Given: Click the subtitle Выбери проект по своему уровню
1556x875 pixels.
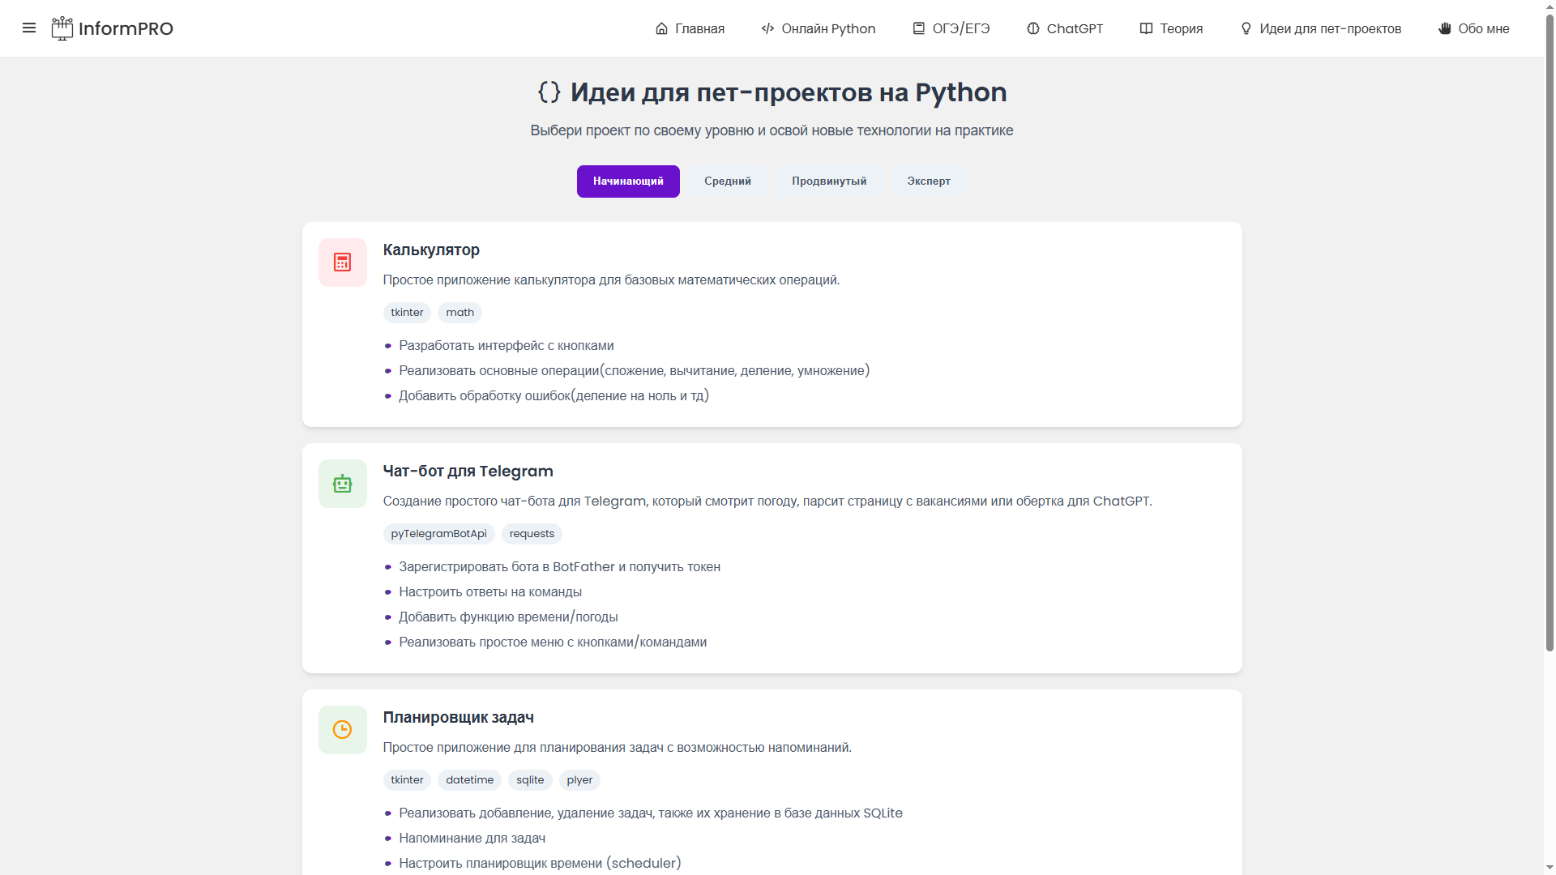Looking at the screenshot, I should tap(772, 130).
